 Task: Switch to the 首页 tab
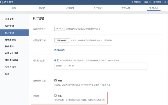click(x=14, y=8)
